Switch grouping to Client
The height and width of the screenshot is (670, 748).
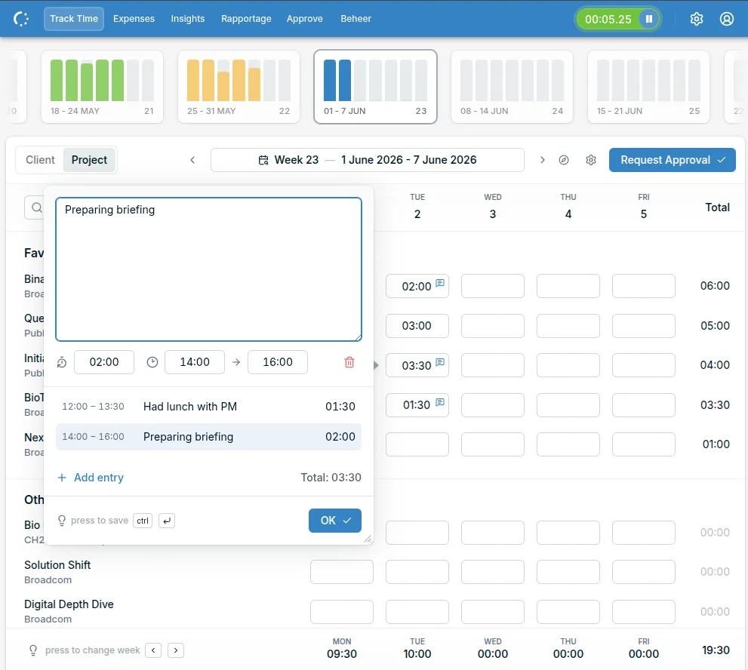coord(40,160)
